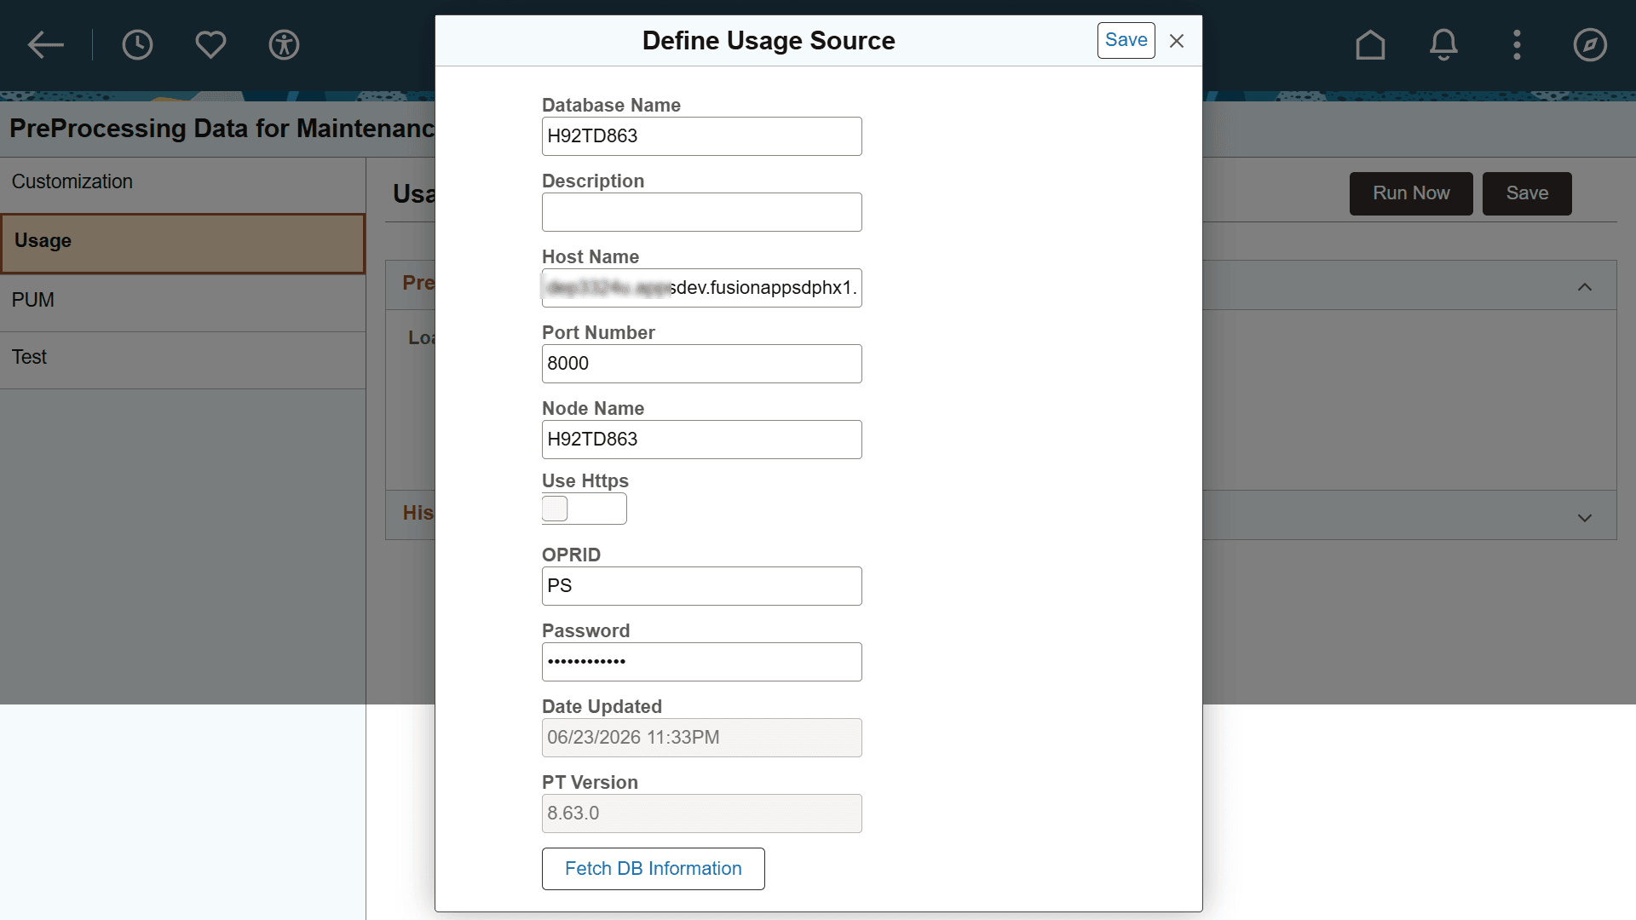This screenshot has width=1636, height=920.
Task: Expand the History section chevron
Action: pyautogui.click(x=1585, y=518)
